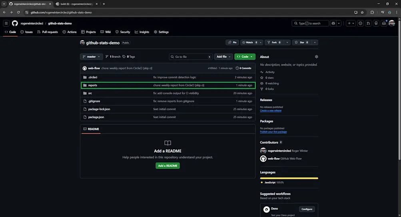The height and width of the screenshot is (217, 401).
Task: Open the Projects tab
Action: click(88, 32)
